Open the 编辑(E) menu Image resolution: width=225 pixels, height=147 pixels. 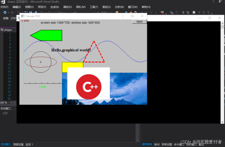click(x=17, y=7)
